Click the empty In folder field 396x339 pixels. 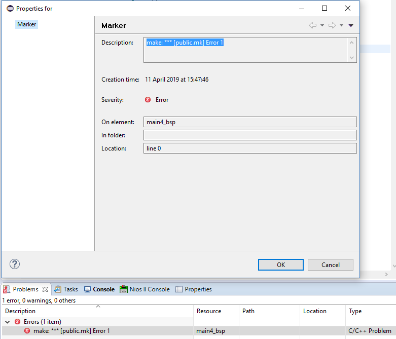click(250, 135)
